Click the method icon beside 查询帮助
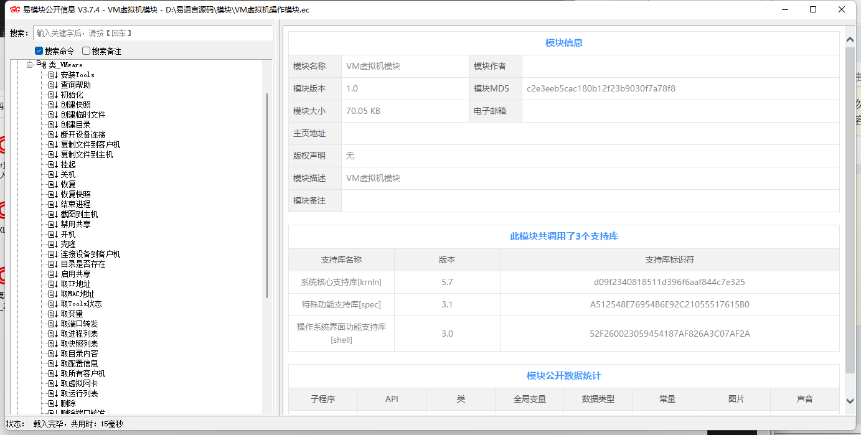Image resolution: width=861 pixels, height=435 pixels. point(53,85)
